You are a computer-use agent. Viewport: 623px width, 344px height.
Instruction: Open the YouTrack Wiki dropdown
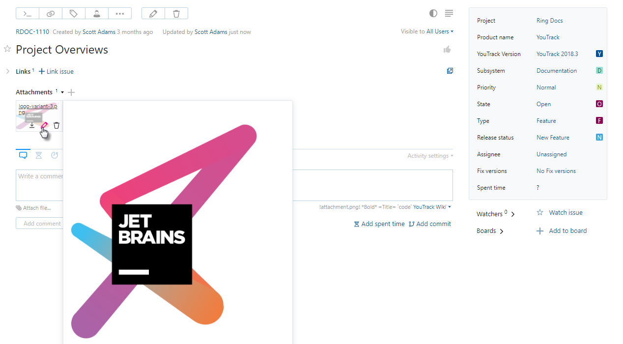tap(432, 207)
